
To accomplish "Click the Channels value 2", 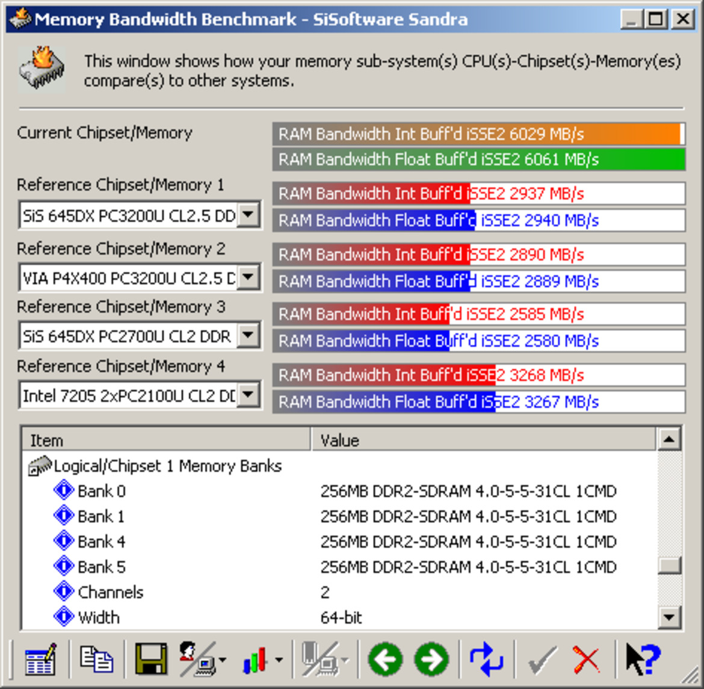I will (x=325, y=593).
